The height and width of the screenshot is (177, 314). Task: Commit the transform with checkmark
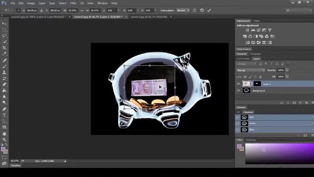(x=209, y=10)
